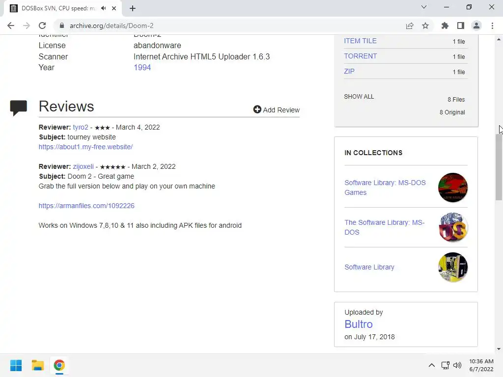The height and width of the screenshot is (377, 503).
Task: Follow the armanfiles.com link
Action: (x=86, y=206)
